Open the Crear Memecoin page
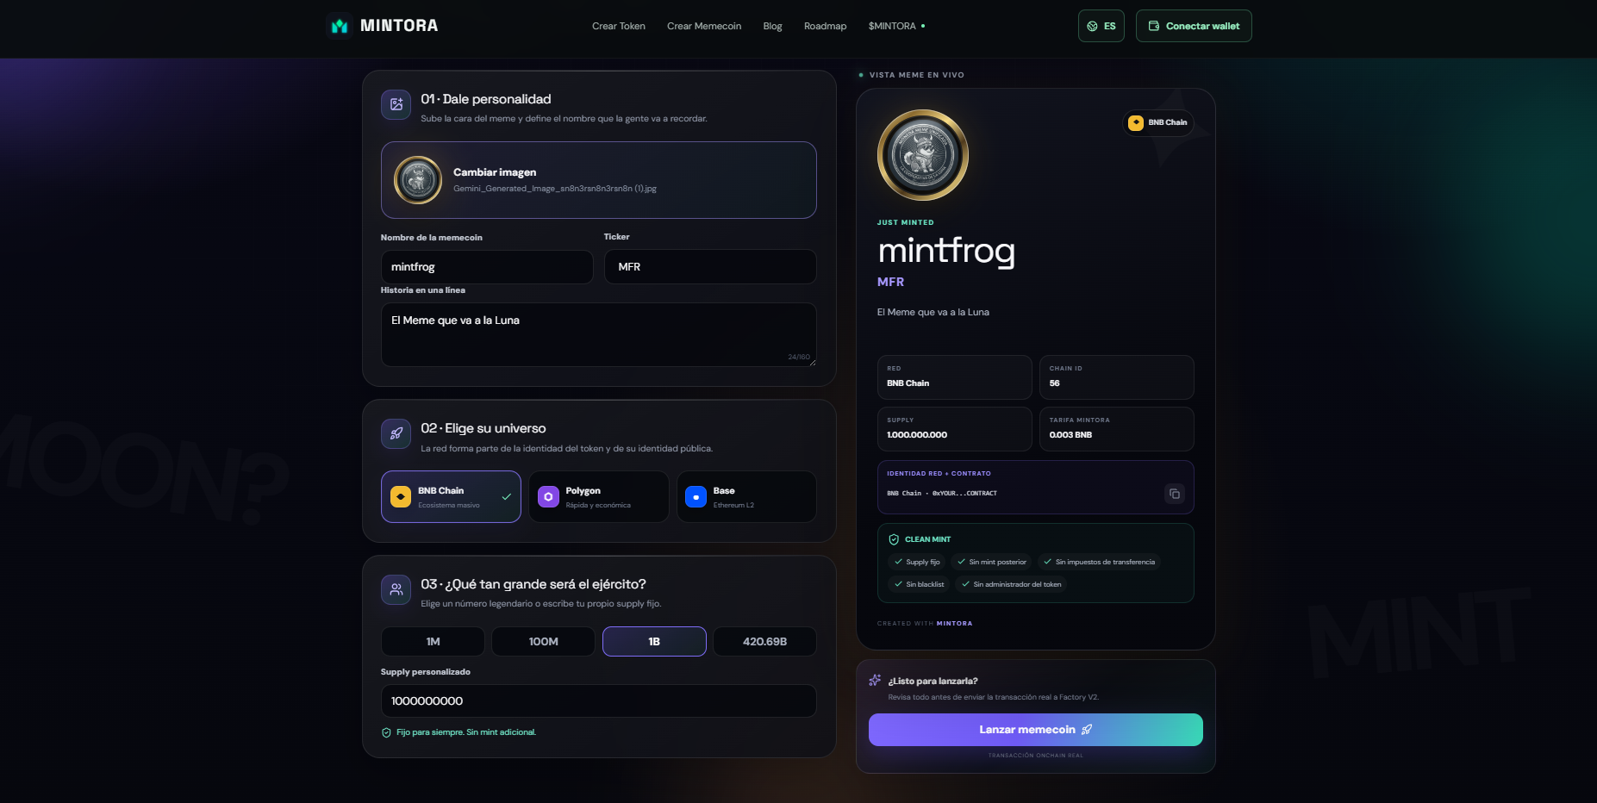The height and width of the screenshot is (803, 1597). (704, 26)
